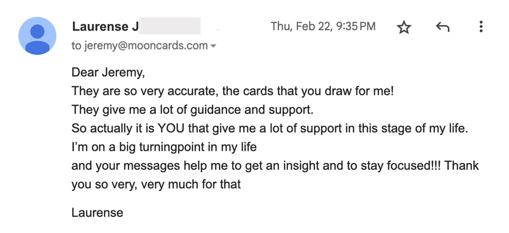Click the word Thank at the line end

462,166
